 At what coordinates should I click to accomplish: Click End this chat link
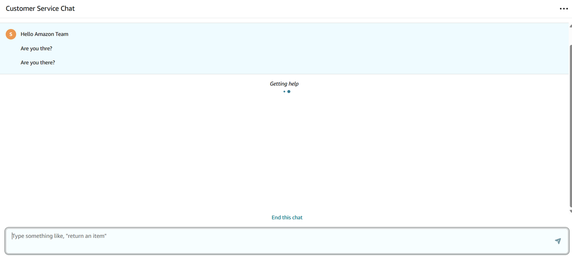[287, 217]
